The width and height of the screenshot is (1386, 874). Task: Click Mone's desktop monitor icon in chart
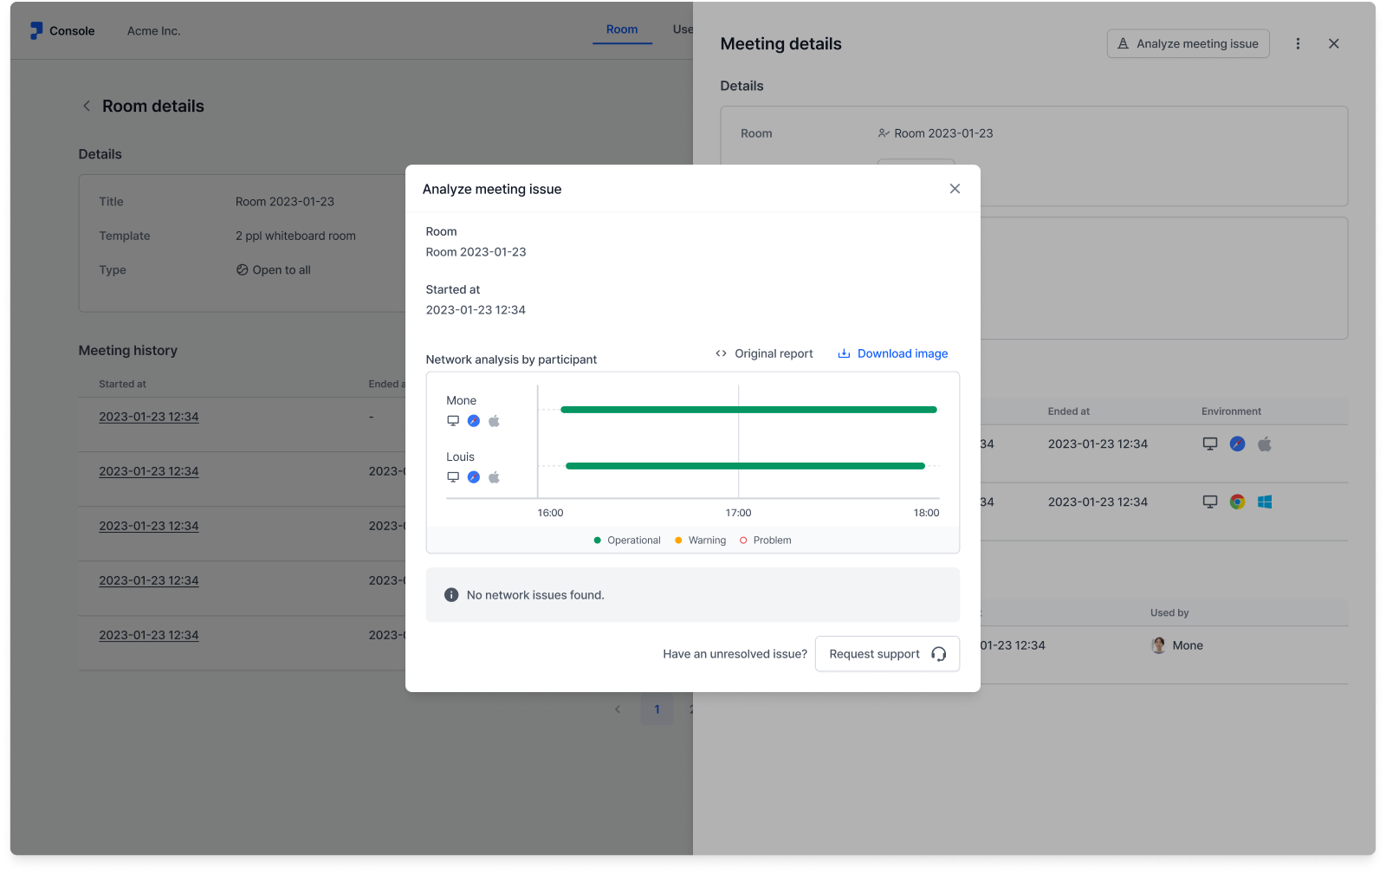[x=453, y=421]
